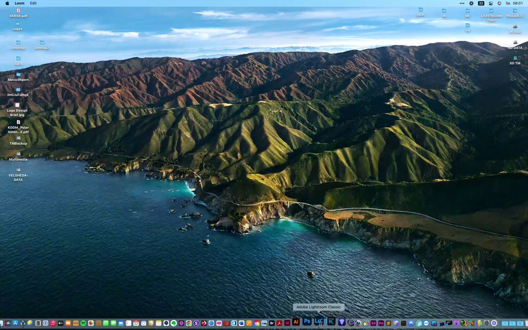Viewport: 528px width, 330px height.
Task: Launch Final Cut Pro from the dock
Action: (365, 323)
